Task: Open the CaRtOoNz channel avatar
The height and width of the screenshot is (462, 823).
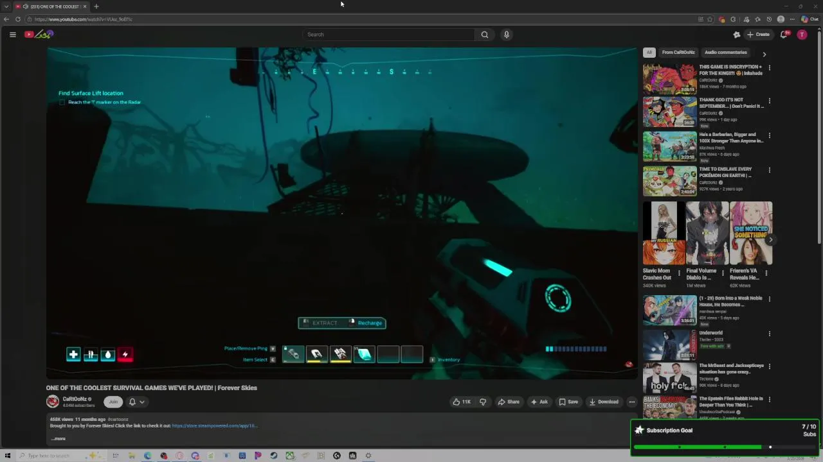Action: coord(53,402)
